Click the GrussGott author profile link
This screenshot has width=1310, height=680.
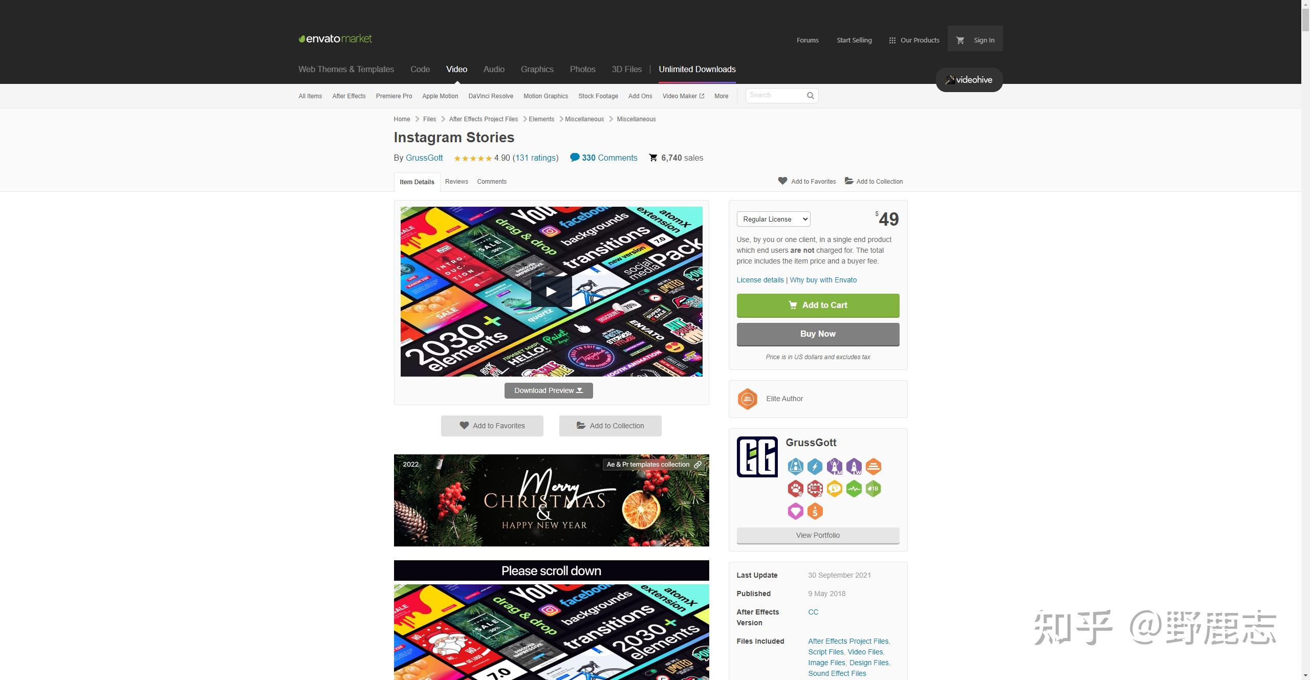point(424,158)
